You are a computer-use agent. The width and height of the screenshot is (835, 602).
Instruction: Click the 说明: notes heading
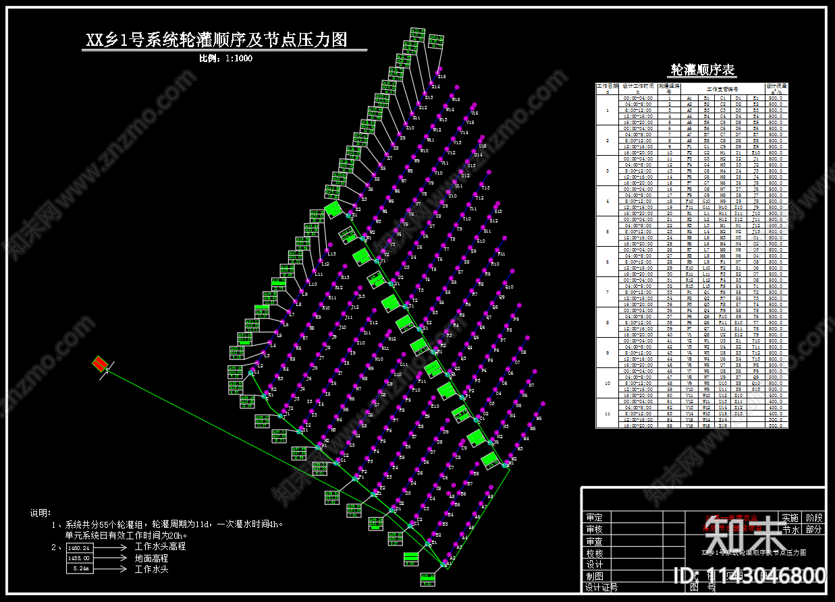(x=41, y=513)
